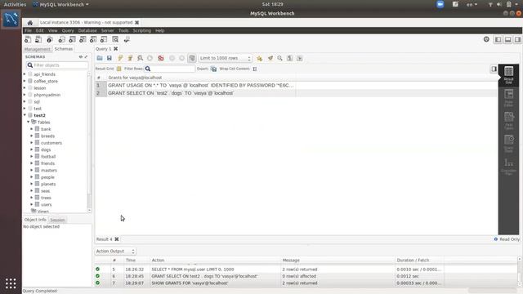Create a new SQL tab from main toolbar

click(28, 40)
